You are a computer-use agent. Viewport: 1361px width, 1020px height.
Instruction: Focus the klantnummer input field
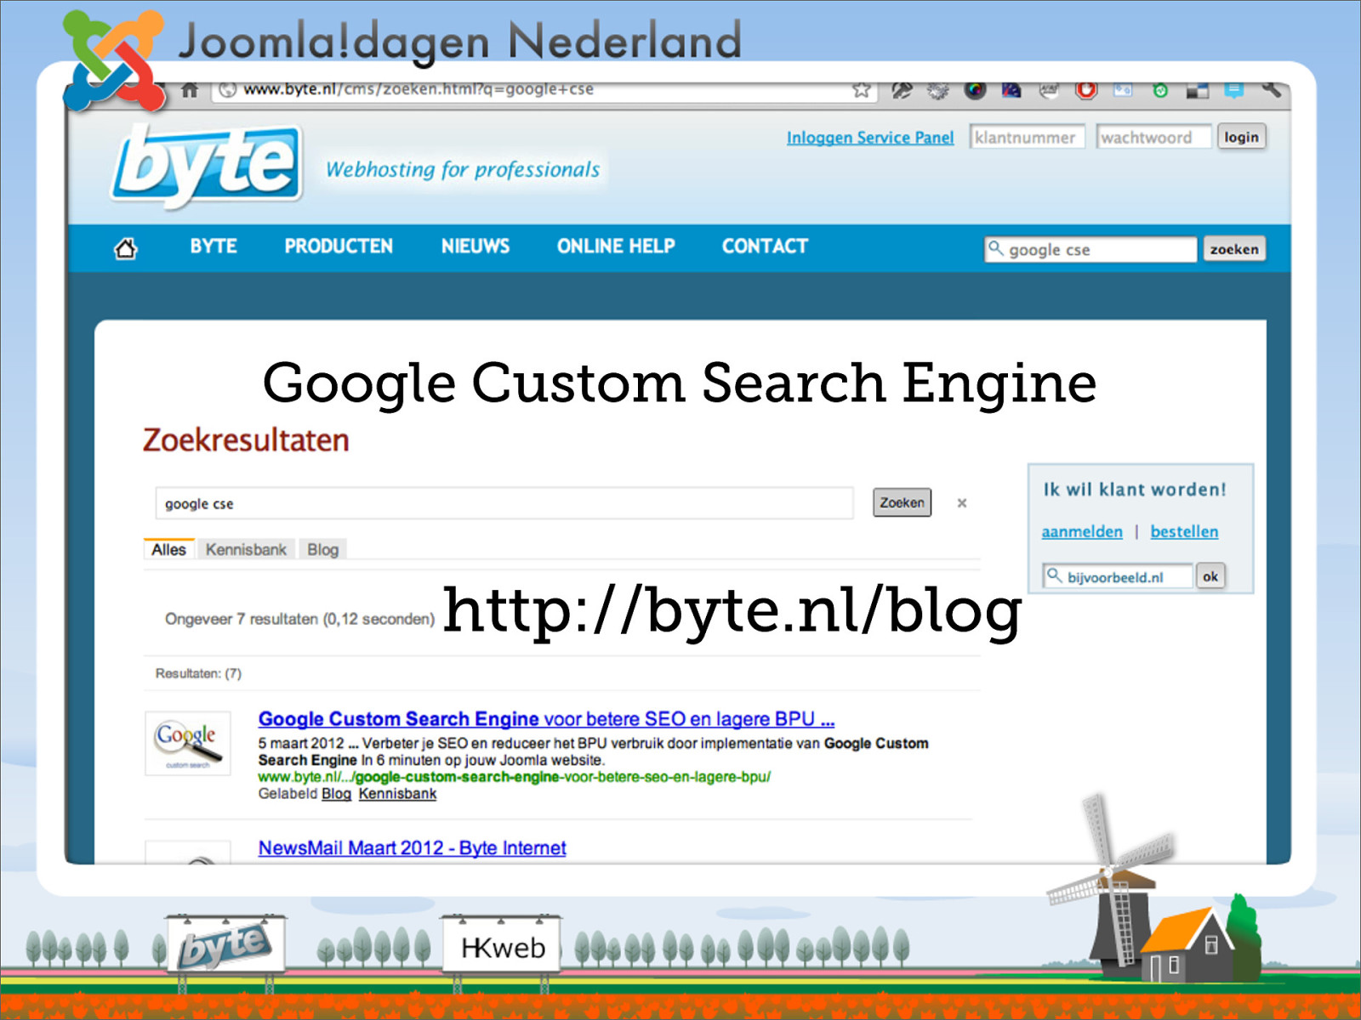click(x=1027, y=137)
